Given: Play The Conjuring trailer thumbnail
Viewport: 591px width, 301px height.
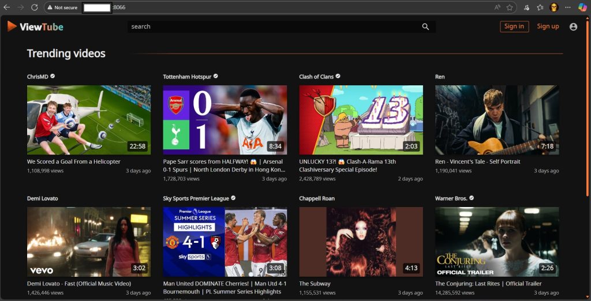Looking at the screenshot, I should click(x=497, y=242).
